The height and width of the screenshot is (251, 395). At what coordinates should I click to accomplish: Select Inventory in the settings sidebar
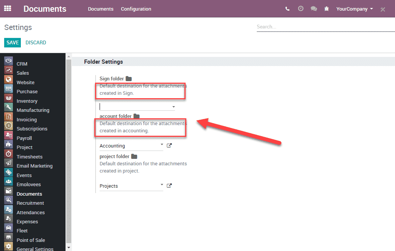27,101
